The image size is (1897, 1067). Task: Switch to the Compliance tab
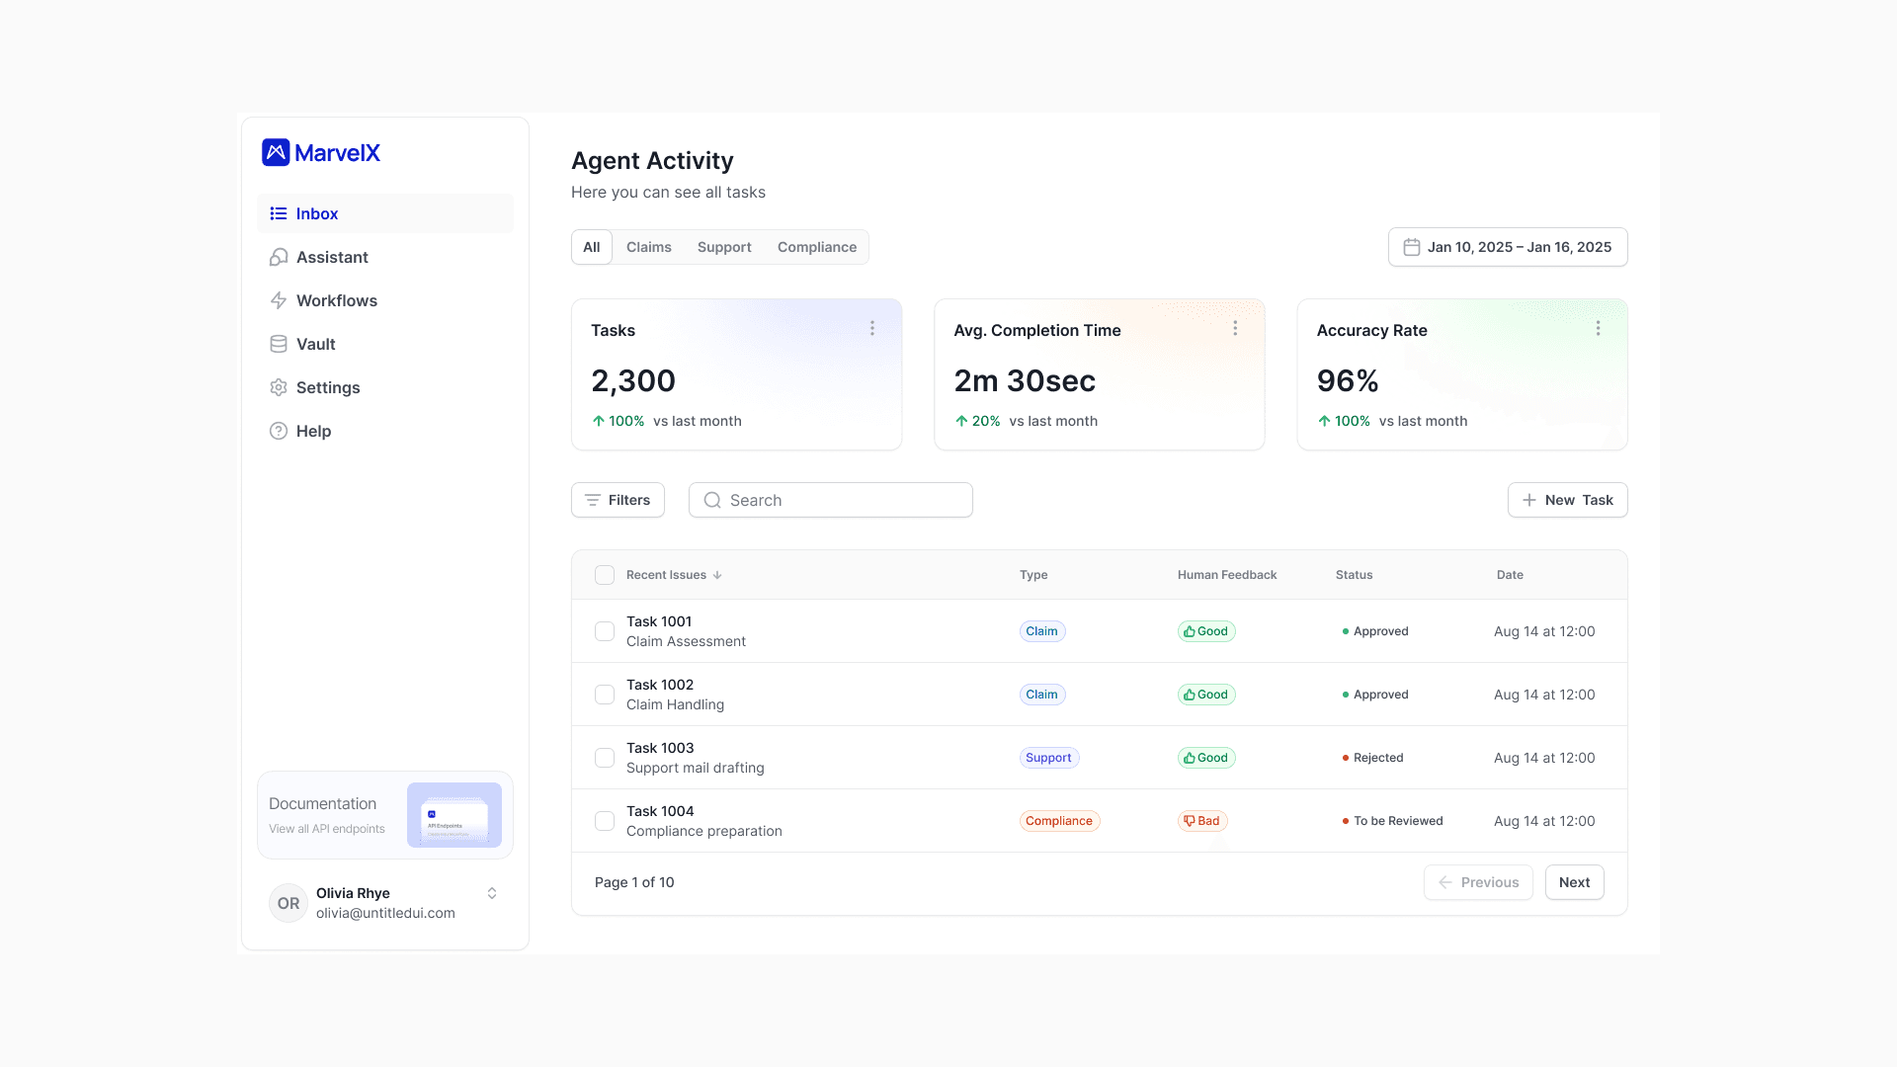[816, 247]
